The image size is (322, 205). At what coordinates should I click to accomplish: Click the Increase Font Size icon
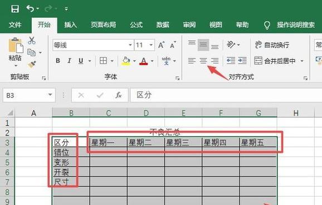pyautogui.click(x=162, y=45)
